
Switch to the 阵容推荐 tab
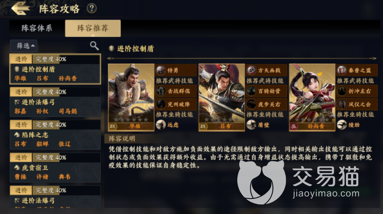pyautogui.click(x=93, y=28)
